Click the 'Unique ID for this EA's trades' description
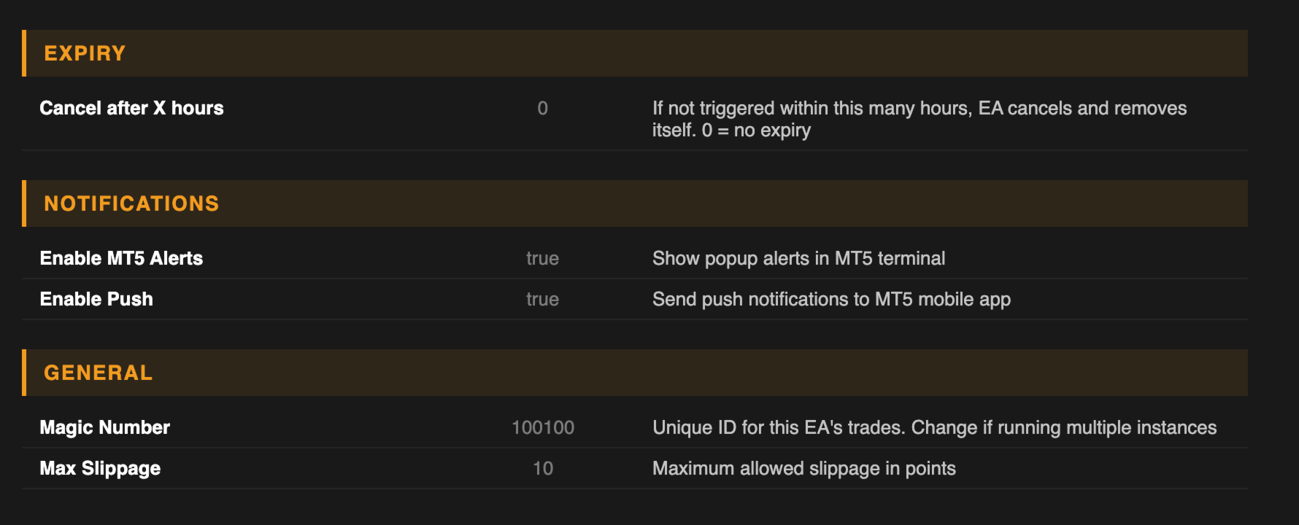The height and width of the screenshot is (525, 1299). tap(934, 427)
